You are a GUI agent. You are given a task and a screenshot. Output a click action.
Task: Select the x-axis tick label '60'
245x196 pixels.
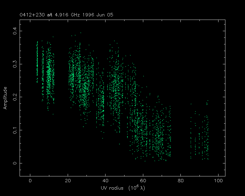click(143, 181)
